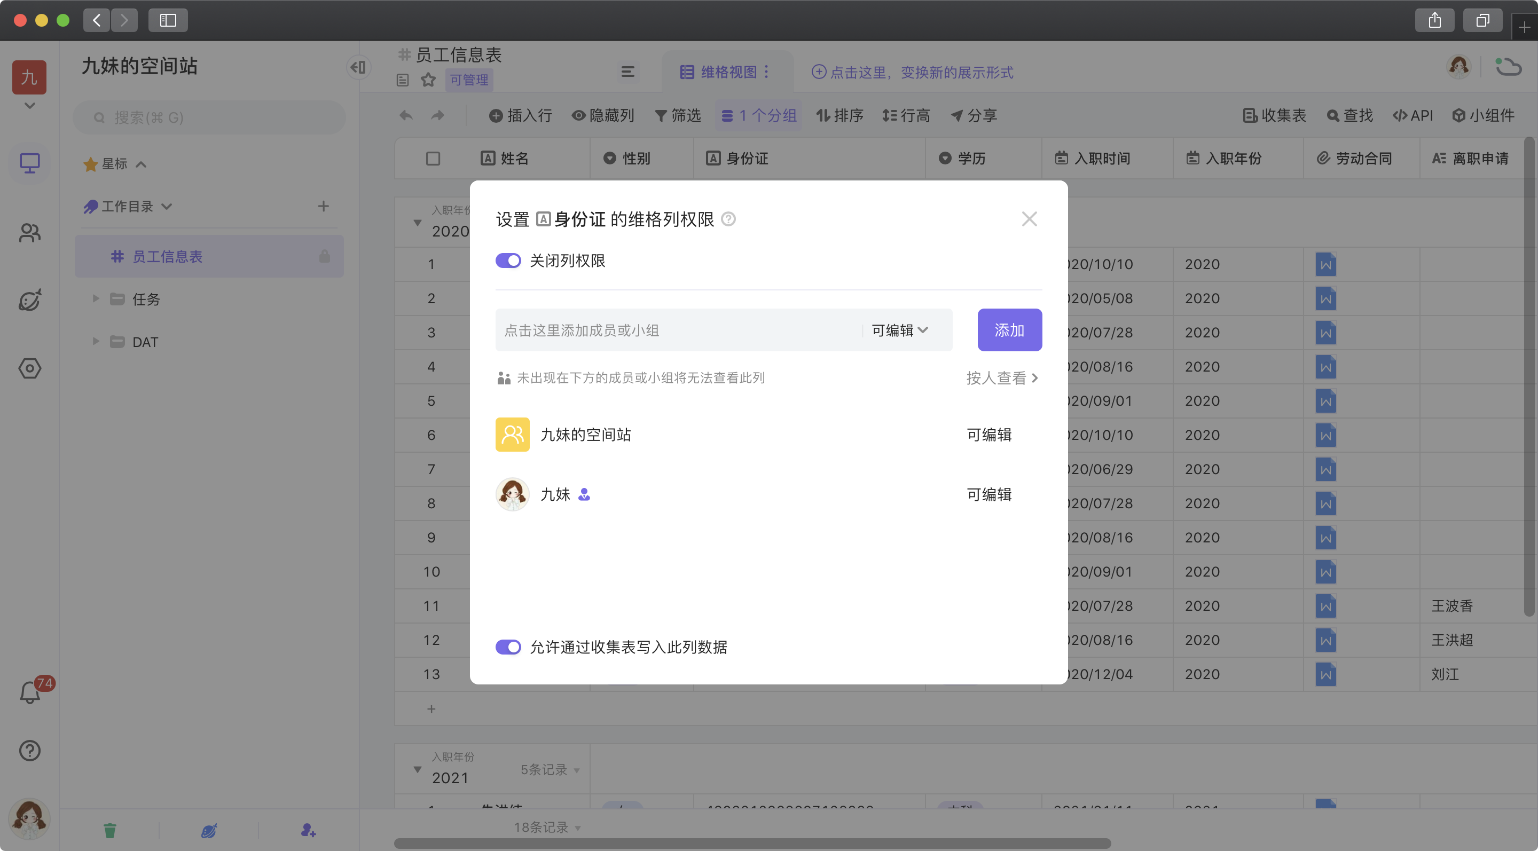
Task: Check the select-all checkbox in the table header
Action: pyautogui.click(x=433, y=158)
